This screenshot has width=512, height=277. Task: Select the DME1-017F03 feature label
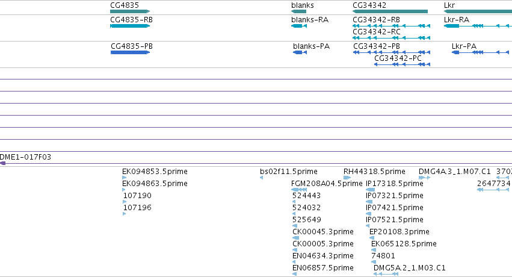(25, 157)
